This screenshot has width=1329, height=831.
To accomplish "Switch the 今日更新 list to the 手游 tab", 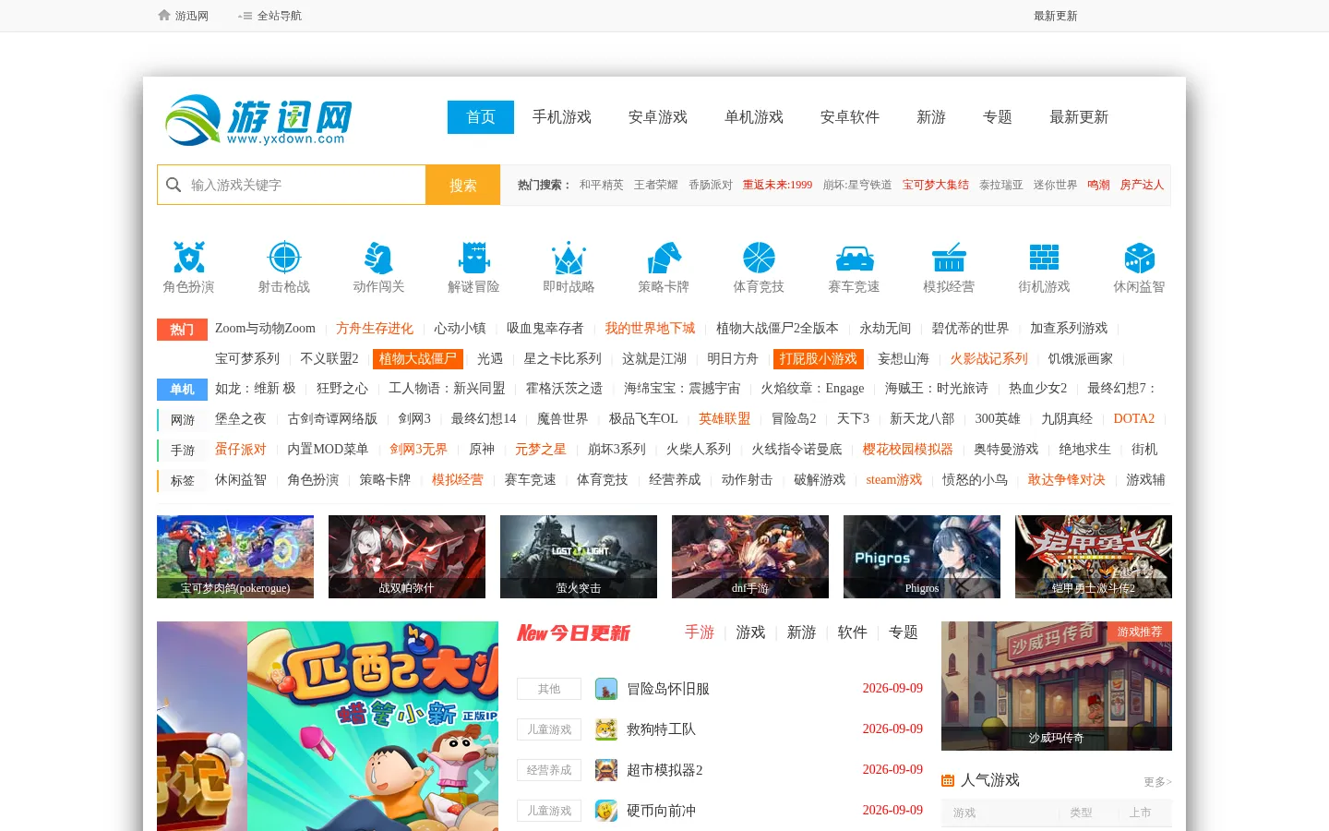I will 700,632.
